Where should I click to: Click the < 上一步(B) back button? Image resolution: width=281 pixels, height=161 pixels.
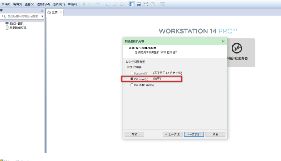(x=173, y=134)
